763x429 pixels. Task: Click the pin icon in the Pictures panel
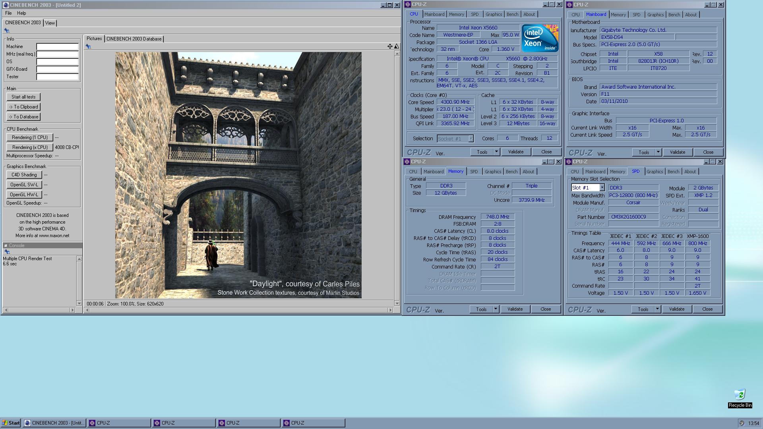point(88,46)
